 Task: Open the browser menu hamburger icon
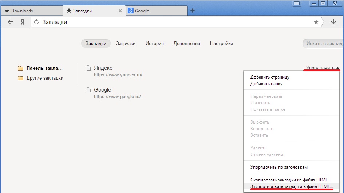click(297, 3)
